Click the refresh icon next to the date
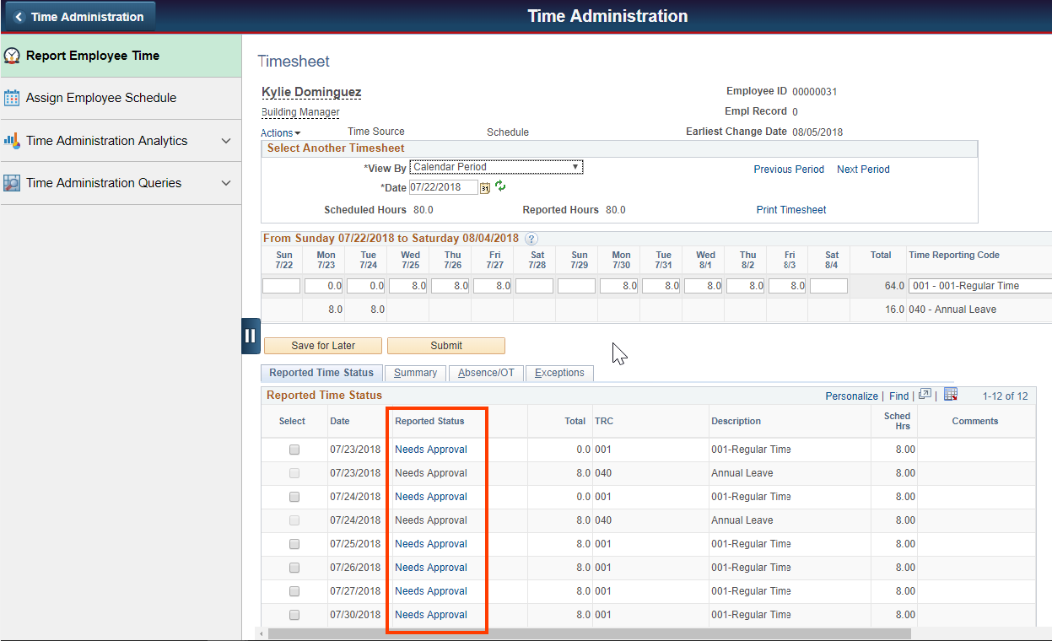1052x641 pixels. click(500, 186)
